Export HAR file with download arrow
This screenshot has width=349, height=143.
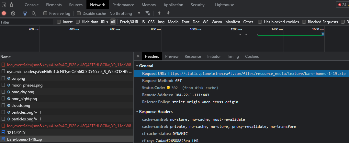pos(168,13)
